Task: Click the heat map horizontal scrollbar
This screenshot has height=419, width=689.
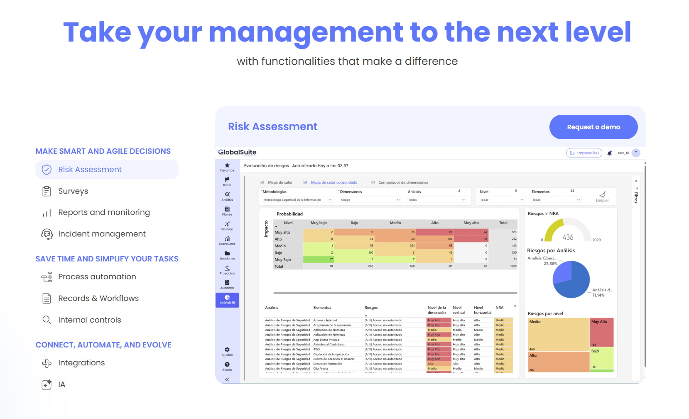Action: tap(395, 293)
